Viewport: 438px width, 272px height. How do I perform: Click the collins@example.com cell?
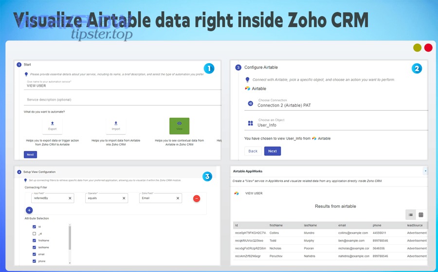(x=353, y=233)
